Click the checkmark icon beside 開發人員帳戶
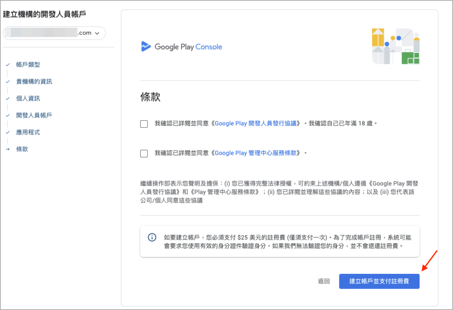 click(8, 115)
